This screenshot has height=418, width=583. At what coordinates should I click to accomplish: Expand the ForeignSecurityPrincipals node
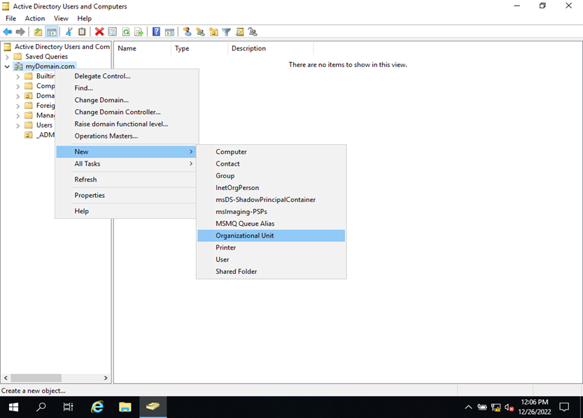pos(18,106)
